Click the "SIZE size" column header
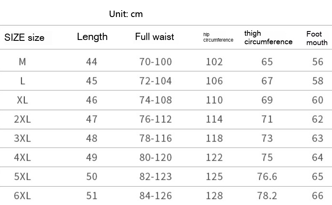332x205 pixels. click(x=24, y=38)
